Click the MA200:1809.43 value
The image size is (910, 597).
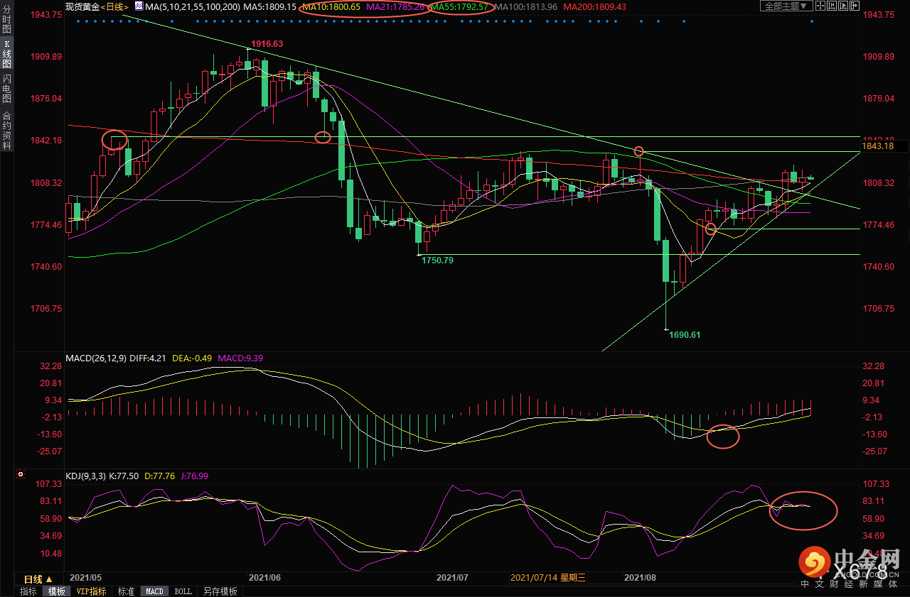point(595,6)
